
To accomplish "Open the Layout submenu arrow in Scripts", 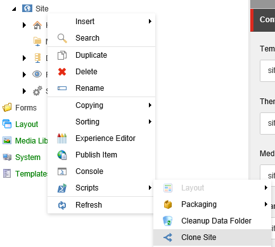I will [266, 187].
